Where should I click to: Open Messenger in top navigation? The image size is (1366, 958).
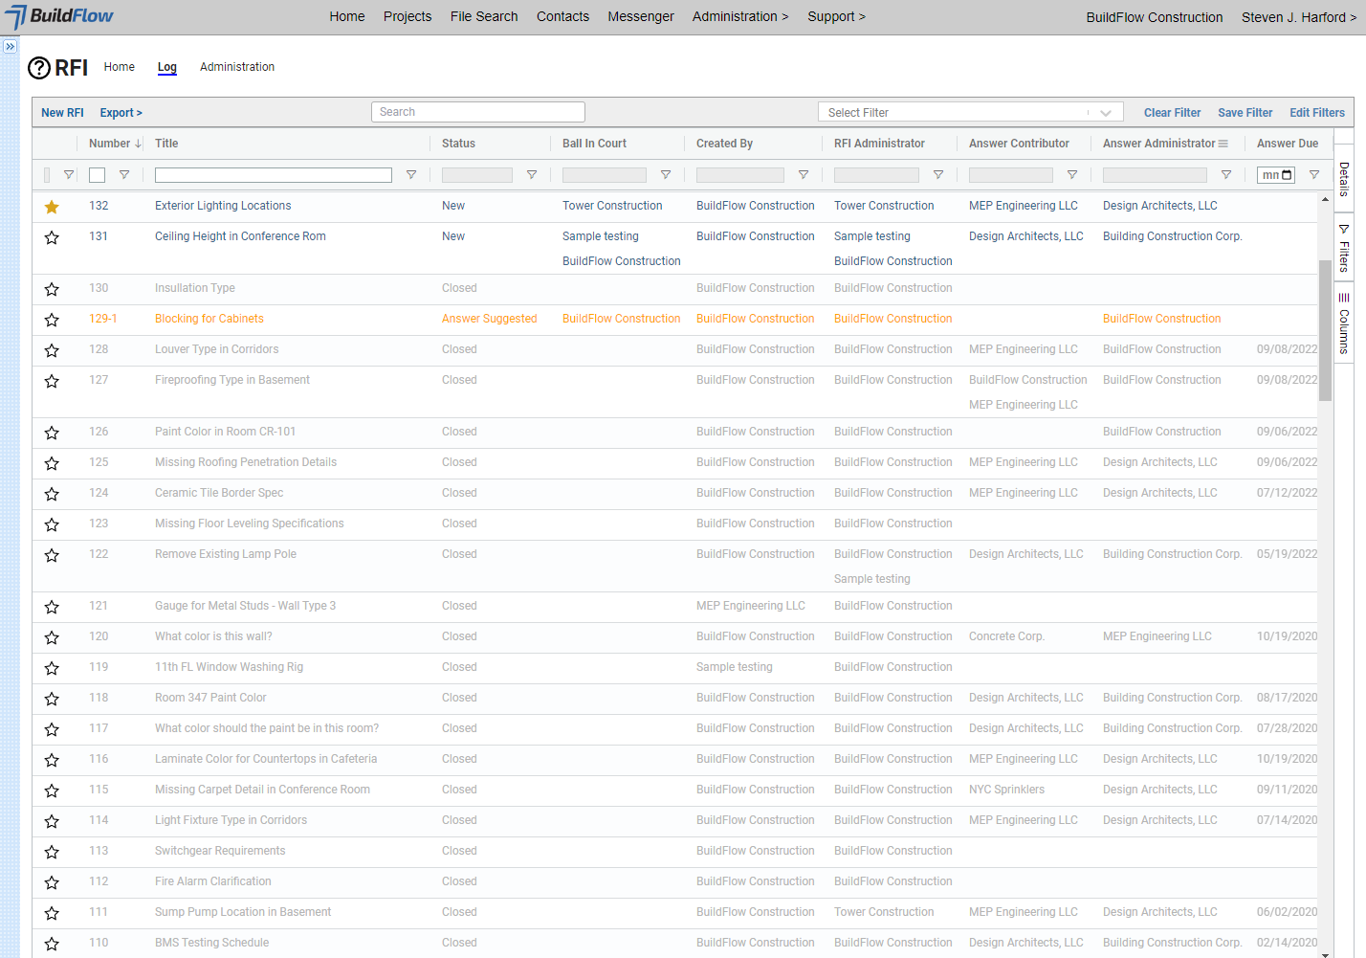click(641, 16)
